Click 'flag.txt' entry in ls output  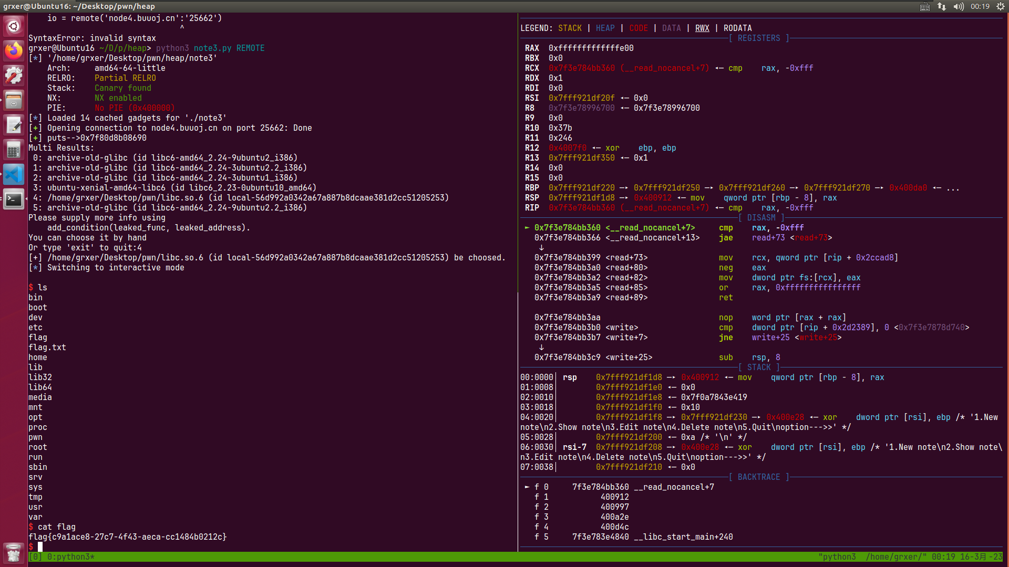(47, 348)
